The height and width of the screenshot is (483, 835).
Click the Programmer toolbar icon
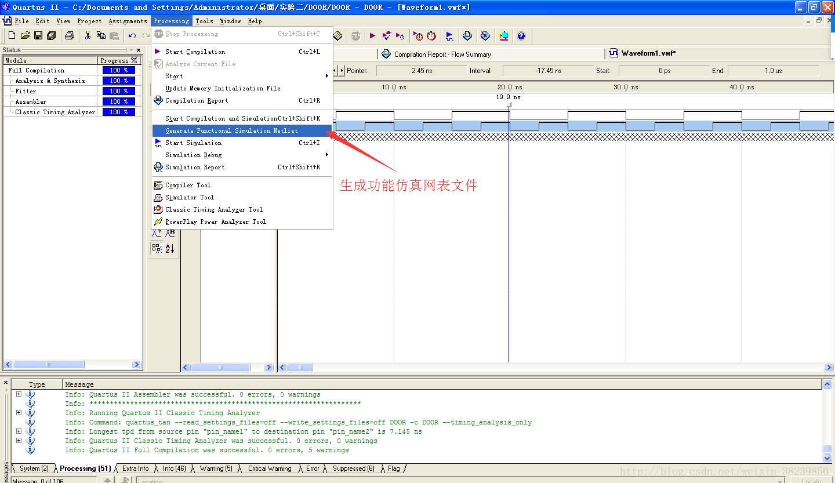coord(485,36)
